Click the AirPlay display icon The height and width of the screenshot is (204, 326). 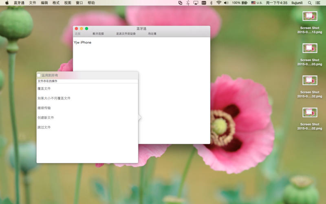point(196,3)
